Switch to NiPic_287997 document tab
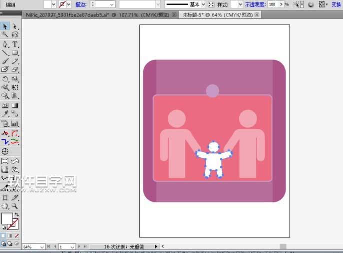This screenshot has height=253, width=343. coord(97,15)
